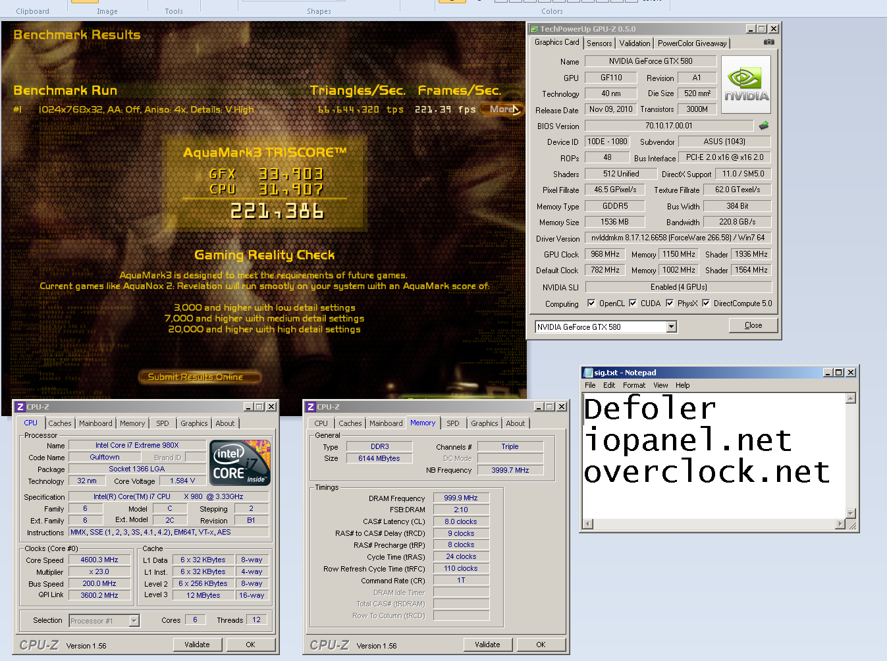This screenshot has height=661, width=887.
Task: Click OK in CPU-Z Memory window
Action: tap(541, 645)
